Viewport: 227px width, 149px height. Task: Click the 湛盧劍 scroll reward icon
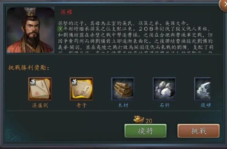pyautogui.click(x=40, y=89)
